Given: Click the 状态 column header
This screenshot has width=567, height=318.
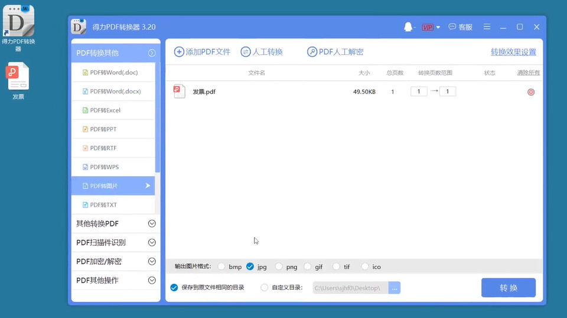Looking at the screenshot, I should (x=490, y=73).
